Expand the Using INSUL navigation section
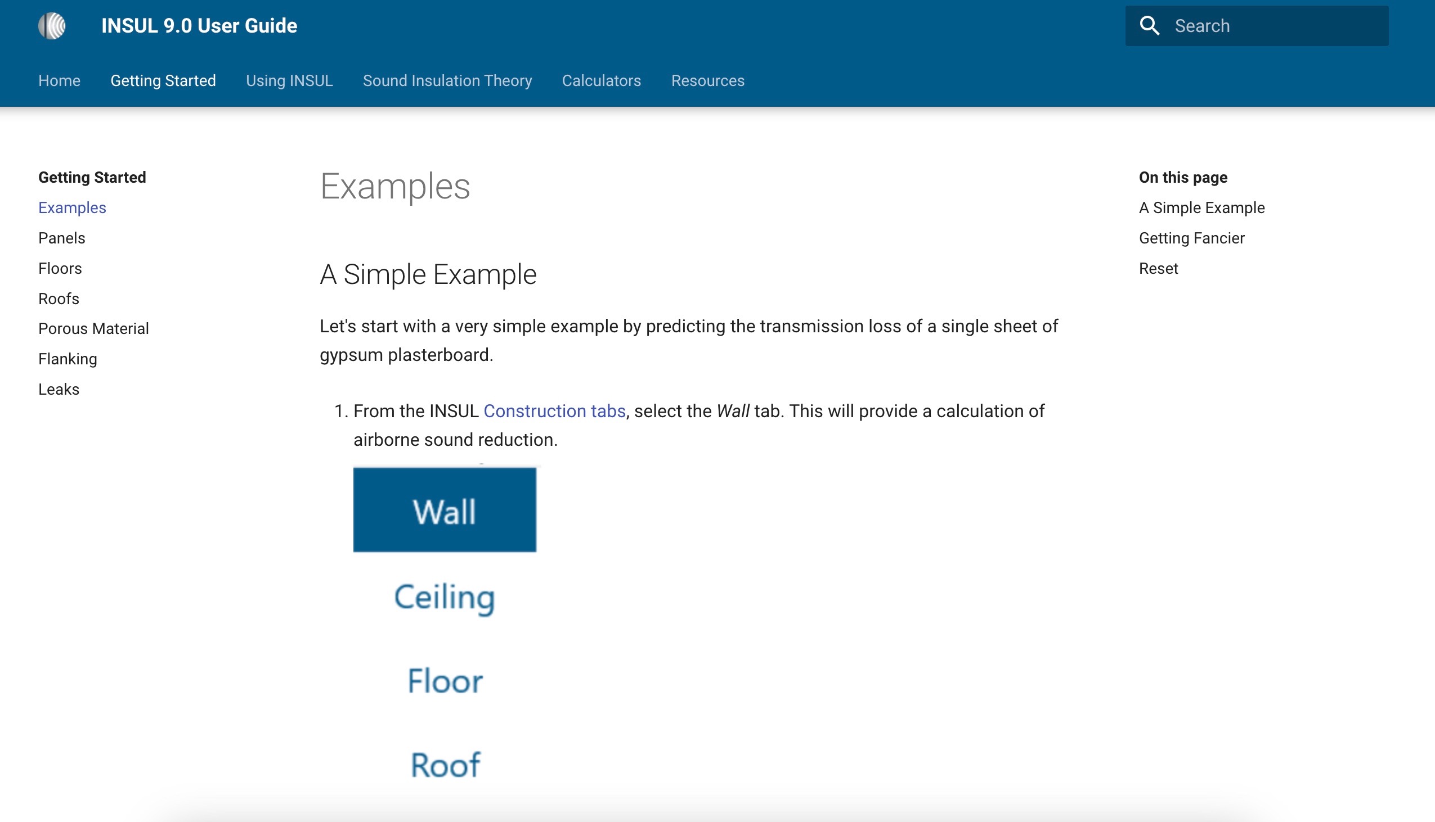 289,81
